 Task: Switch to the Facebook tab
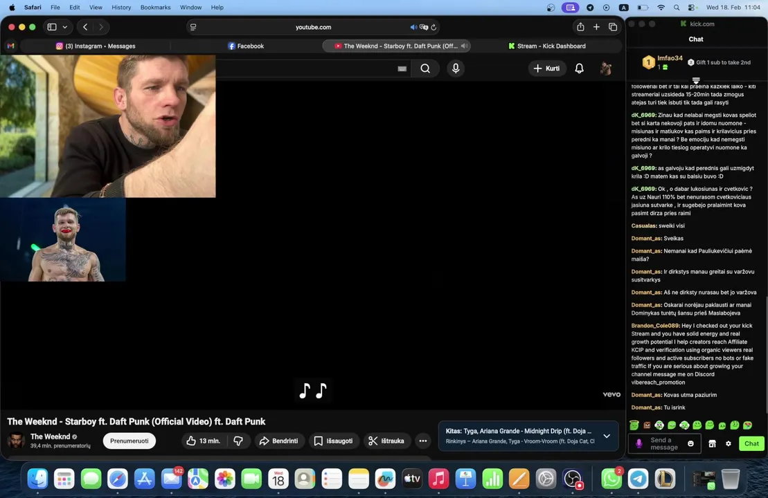coord(246,46)
